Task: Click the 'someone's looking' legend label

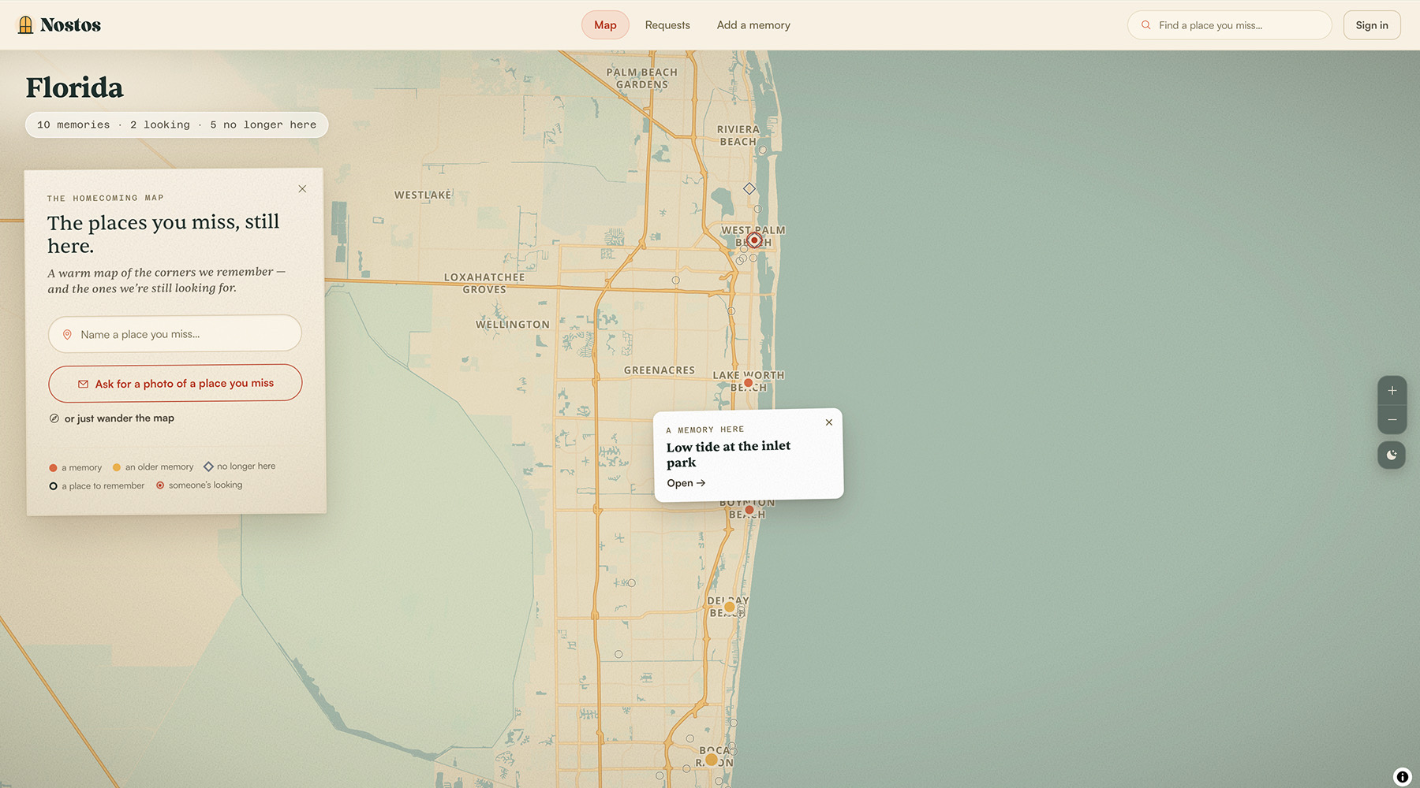Action: 205,485
